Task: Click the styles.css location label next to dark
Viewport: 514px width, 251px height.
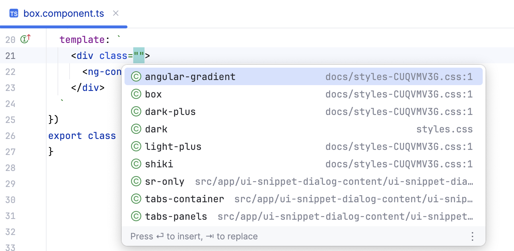Action: [x=444, y=128]
